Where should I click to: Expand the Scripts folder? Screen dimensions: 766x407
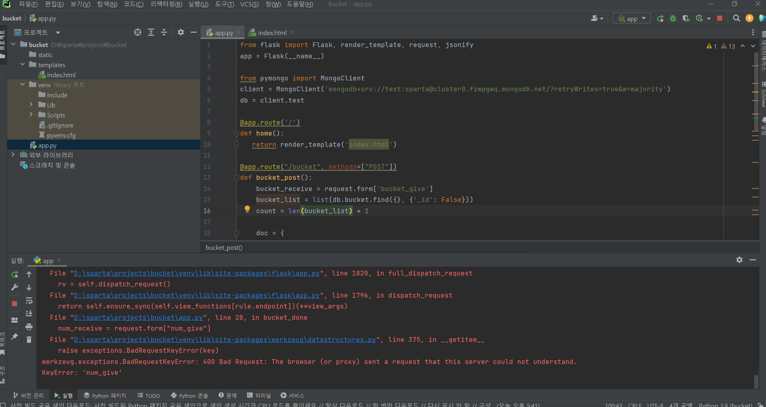click(31, 115)
